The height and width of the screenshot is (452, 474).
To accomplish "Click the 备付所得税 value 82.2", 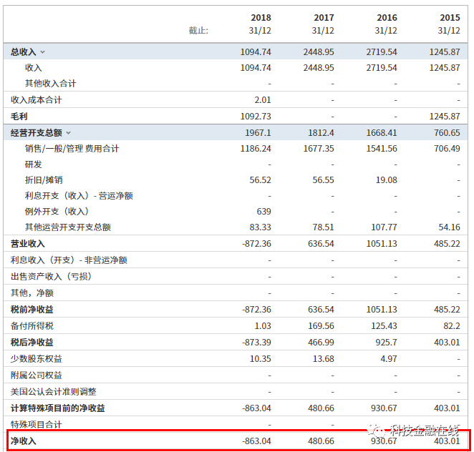I will 452,326.
